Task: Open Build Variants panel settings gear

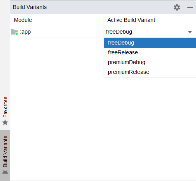Action: click(177, 7)
